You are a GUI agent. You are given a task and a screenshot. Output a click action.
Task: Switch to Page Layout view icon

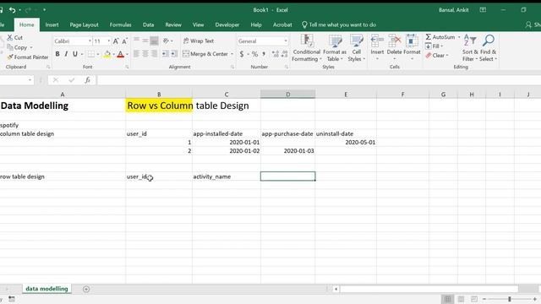pyautogui.click(x=461, y=299)
